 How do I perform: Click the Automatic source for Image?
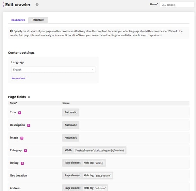pyautogui.click(x=71, y=138)
